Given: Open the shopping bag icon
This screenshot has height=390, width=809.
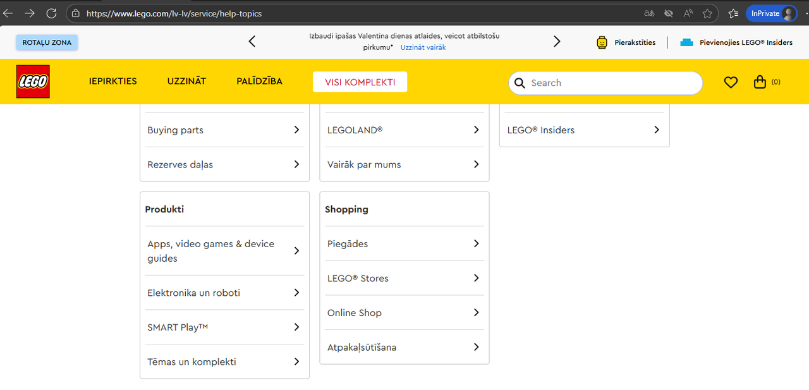Looking at the screenshot, I should [760, 82].
